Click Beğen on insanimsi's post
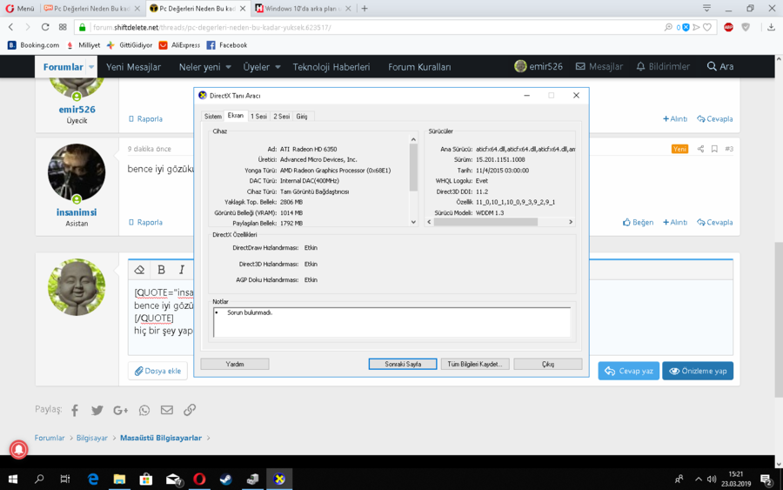Screen dimensions: 783x490 tap(638, 222)
